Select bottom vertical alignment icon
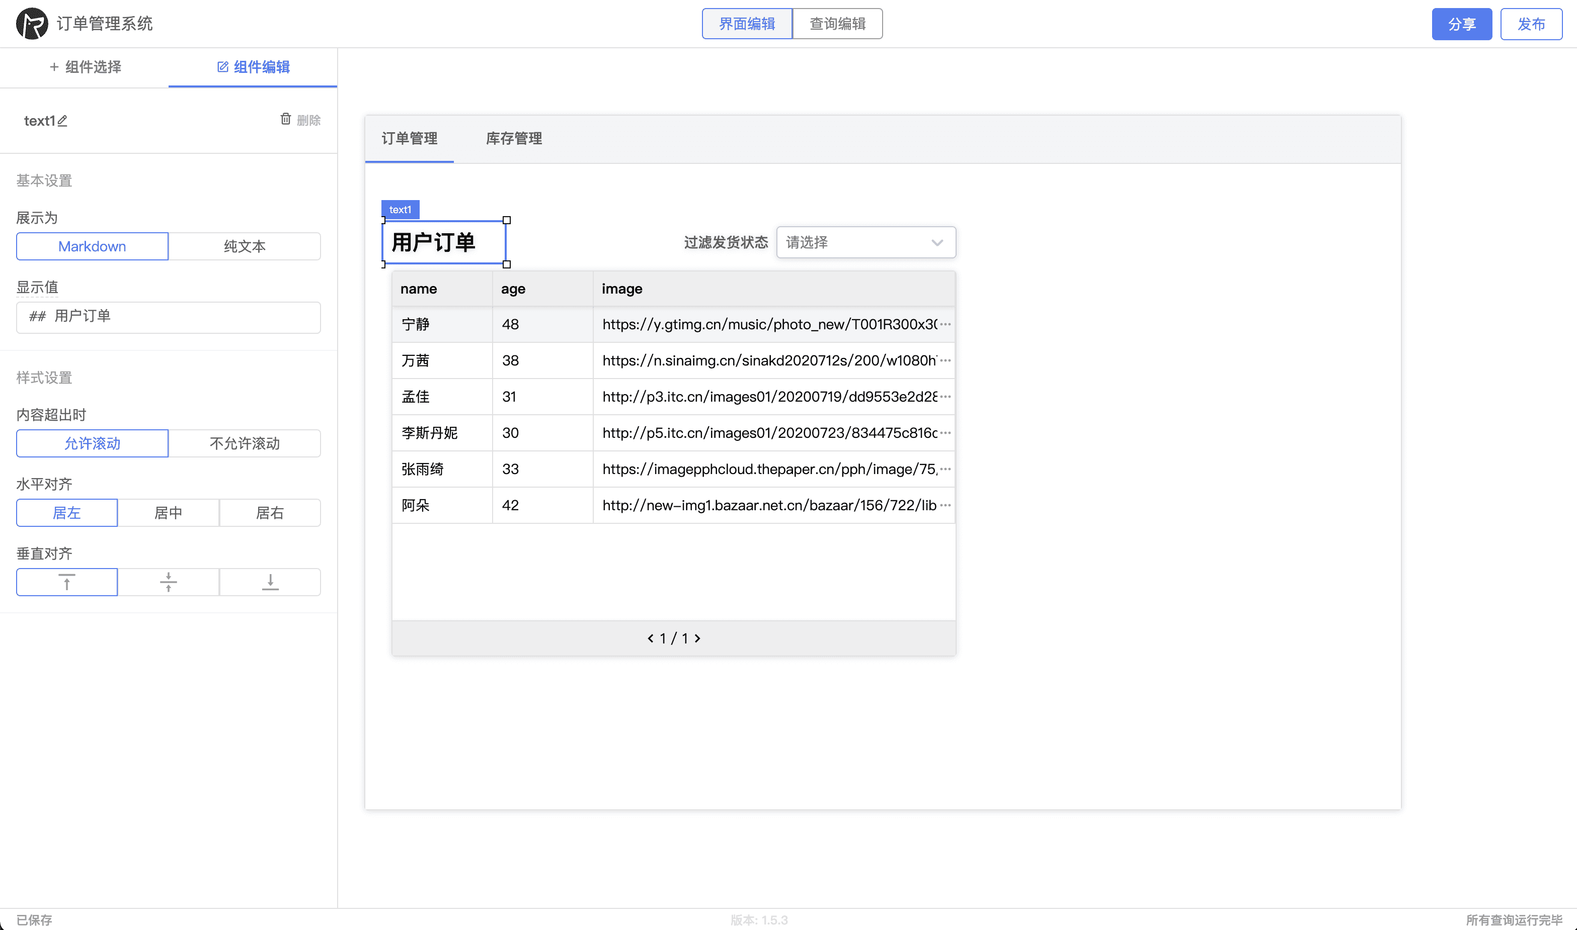This screenshot has height=930, width=1577. coord(270,582)
